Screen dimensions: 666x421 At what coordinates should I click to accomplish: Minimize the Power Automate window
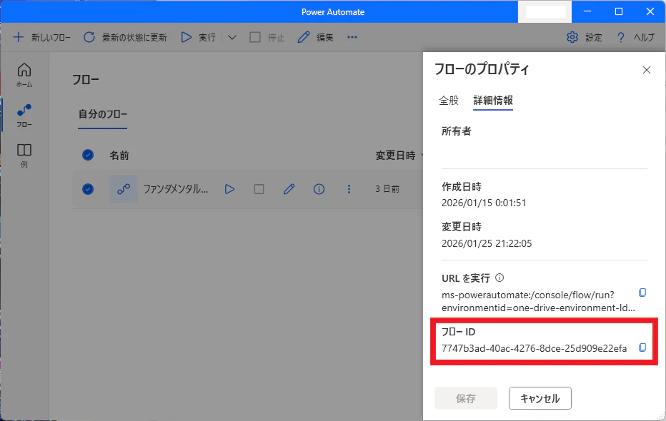point(587,11)
